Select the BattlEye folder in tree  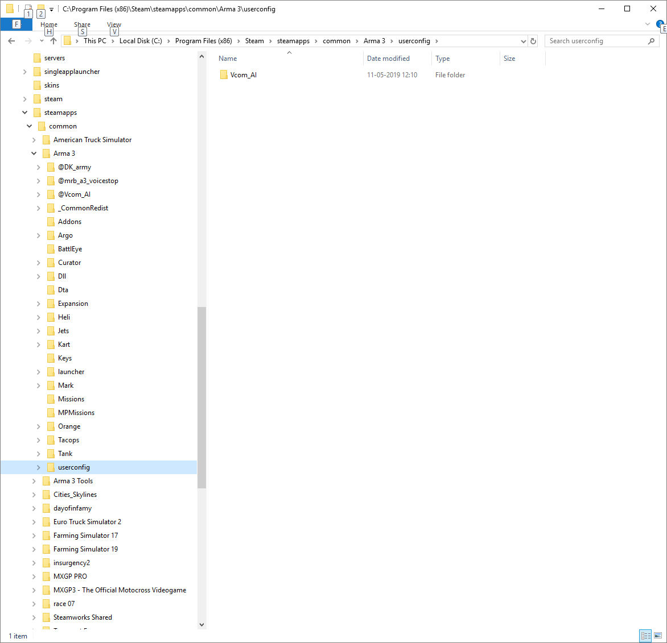[70, 249]
